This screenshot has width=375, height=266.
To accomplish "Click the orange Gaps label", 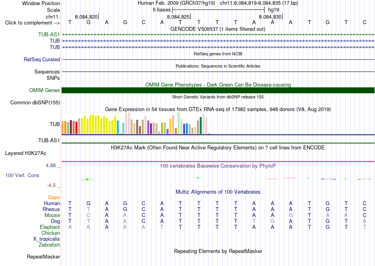I will coord(54,197).
